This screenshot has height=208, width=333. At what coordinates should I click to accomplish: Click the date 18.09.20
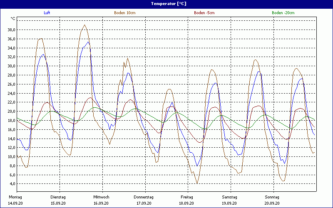coord(186,203)
